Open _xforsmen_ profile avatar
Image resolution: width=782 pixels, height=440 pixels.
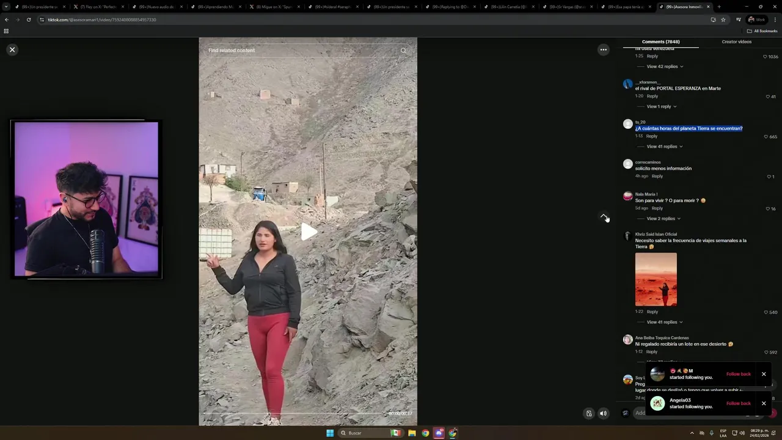point(627,84)
